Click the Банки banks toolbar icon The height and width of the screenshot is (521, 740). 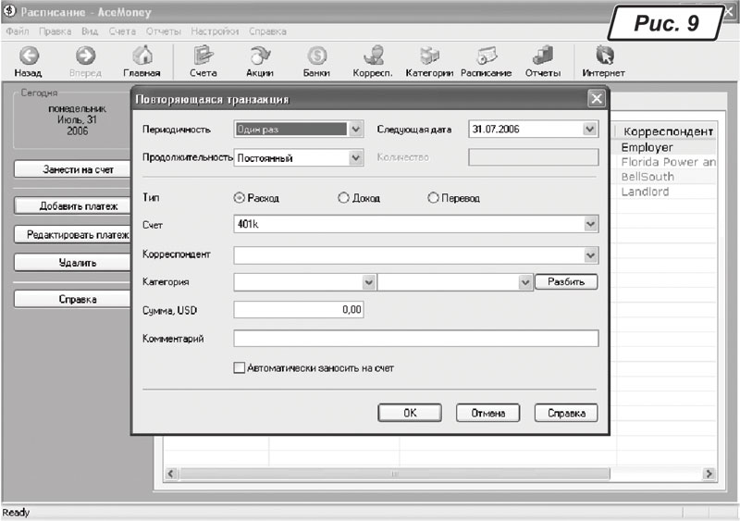pos(316,61)
